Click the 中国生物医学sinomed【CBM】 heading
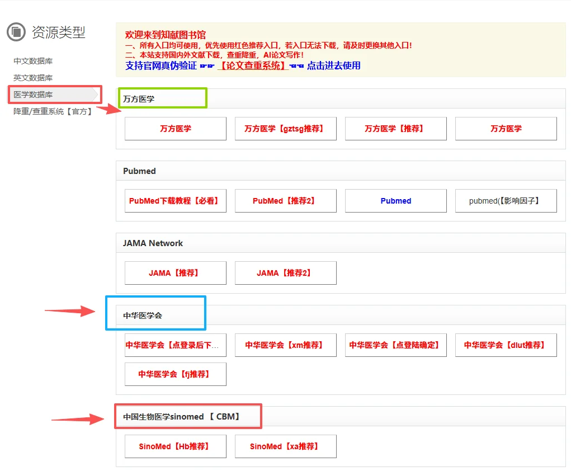The width and height of the screenshot is (571, 471). (181, 416)
